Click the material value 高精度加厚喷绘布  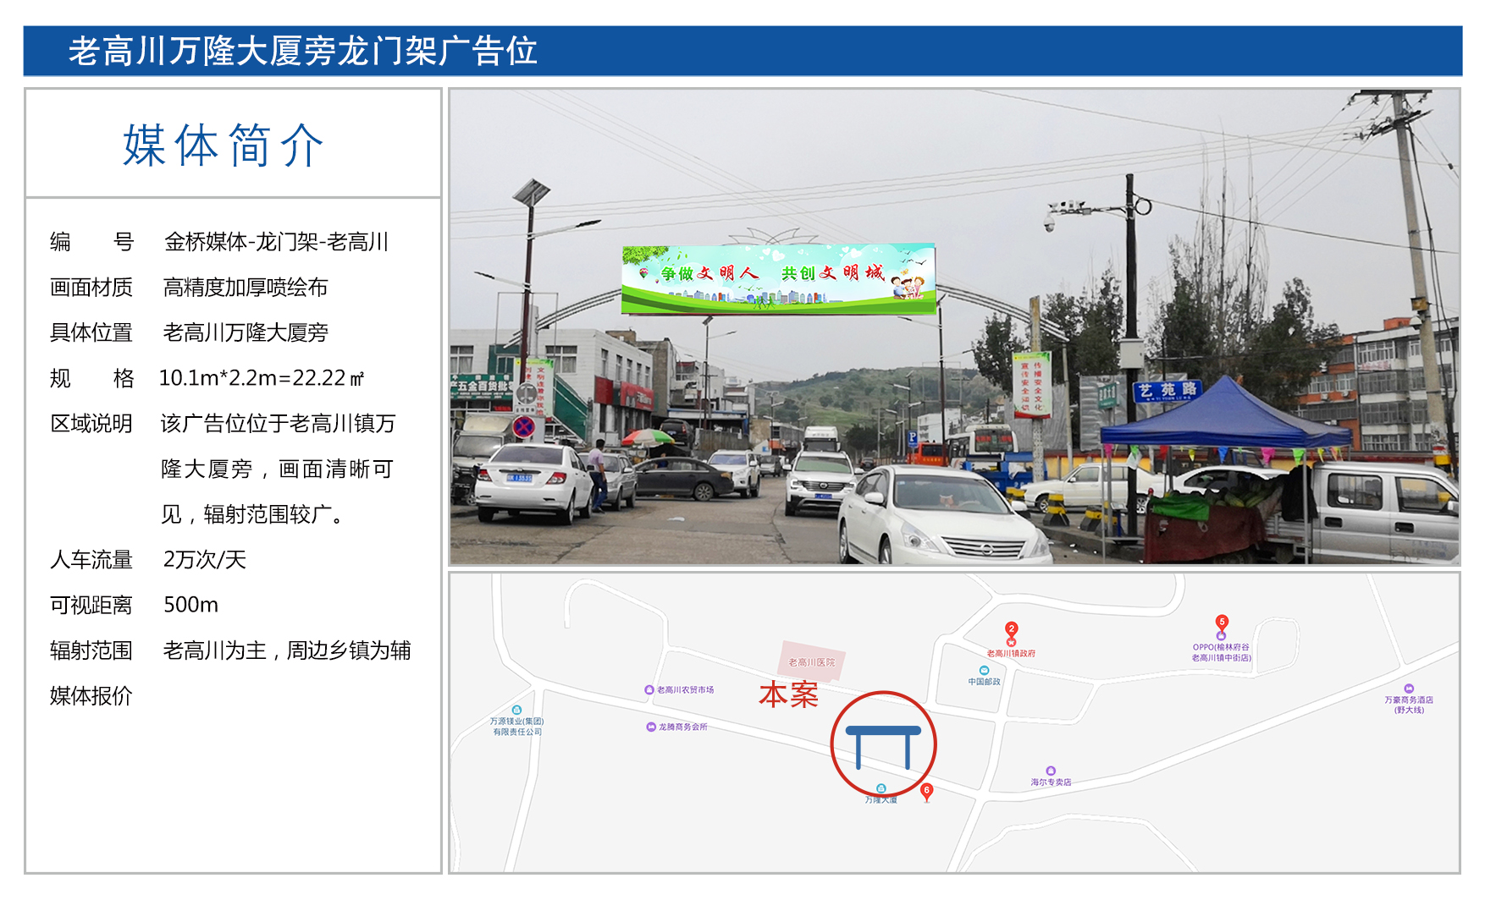point(246,288)
